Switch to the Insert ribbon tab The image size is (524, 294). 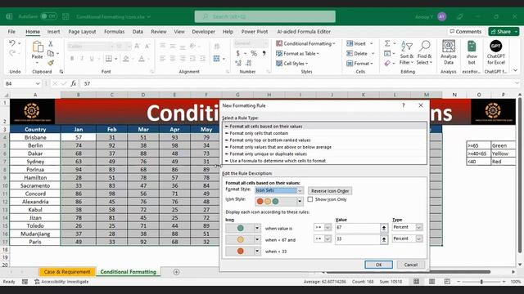[x=53, y=32]
